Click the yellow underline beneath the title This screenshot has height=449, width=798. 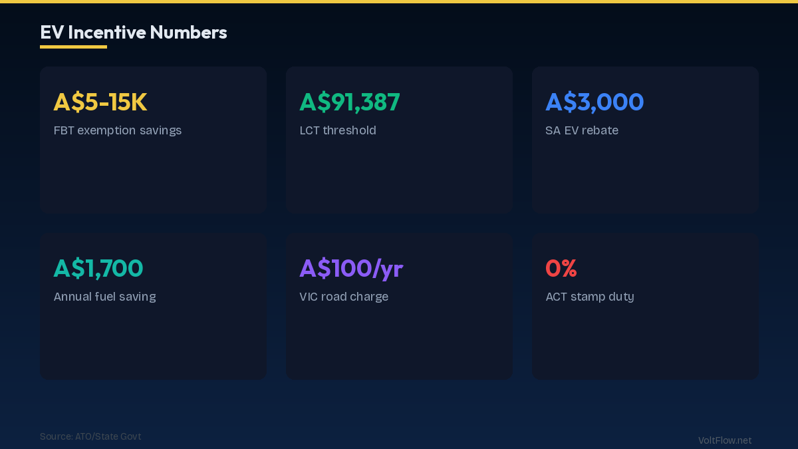(x=73, y=47)
